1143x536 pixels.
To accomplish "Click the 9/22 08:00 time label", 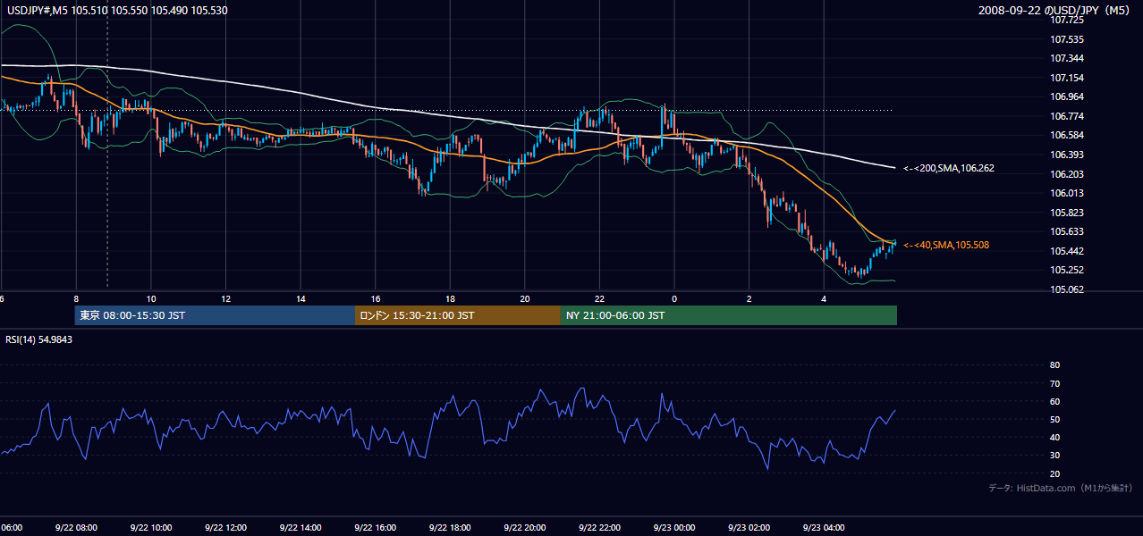I will point(76,527).
